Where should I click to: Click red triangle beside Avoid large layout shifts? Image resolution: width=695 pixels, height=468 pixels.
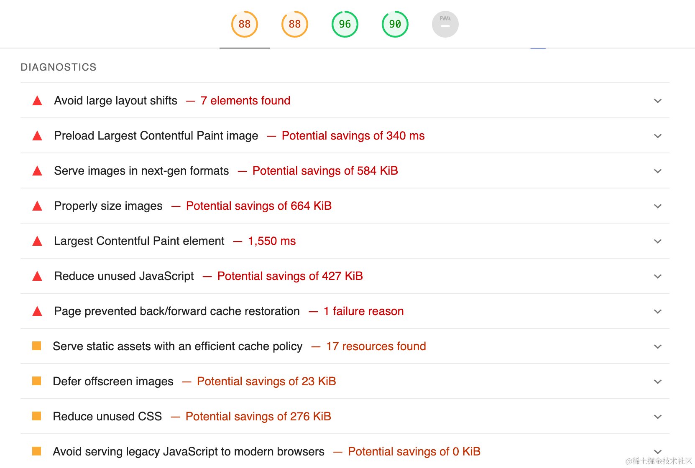(x=37, y=101)
